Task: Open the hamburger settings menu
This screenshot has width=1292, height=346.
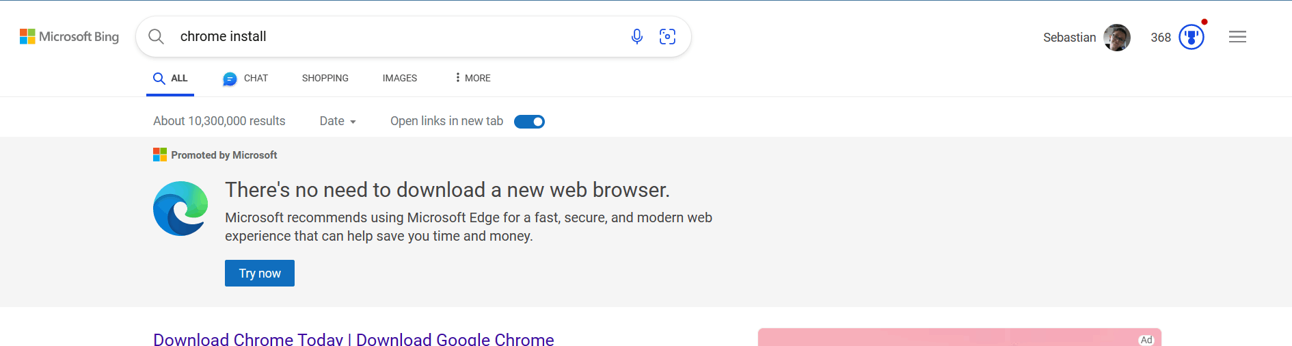Action: pyautogui.click(x=1237, y=37)
